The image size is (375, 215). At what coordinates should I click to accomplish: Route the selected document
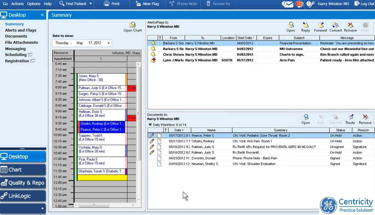(350, 119)
